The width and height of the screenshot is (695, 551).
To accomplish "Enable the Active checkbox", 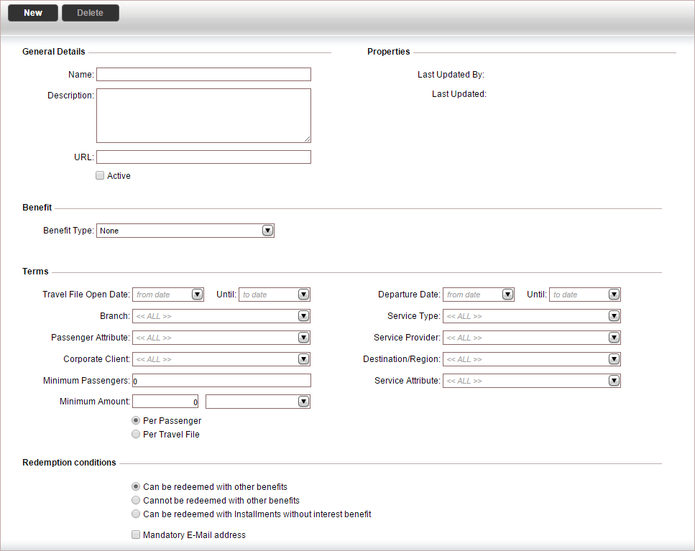I will point(100,175).
